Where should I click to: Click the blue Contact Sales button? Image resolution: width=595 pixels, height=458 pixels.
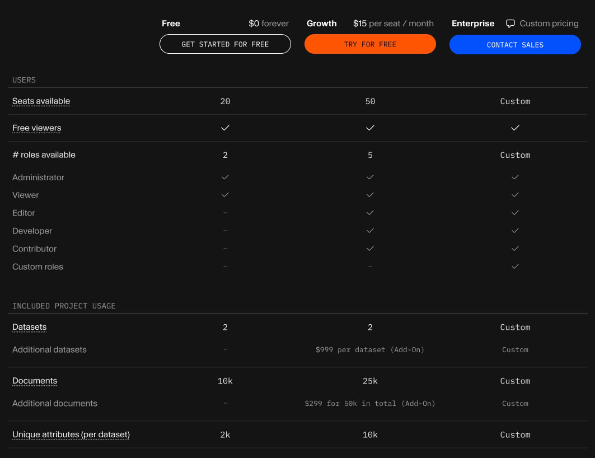pos(515,44)
